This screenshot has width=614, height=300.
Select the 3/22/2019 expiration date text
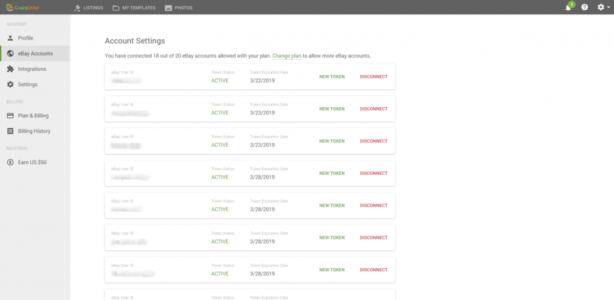tap(263, 81)
